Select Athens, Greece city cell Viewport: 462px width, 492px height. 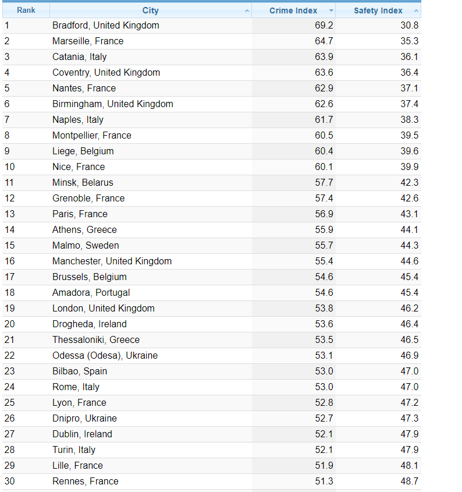[84, 230]
